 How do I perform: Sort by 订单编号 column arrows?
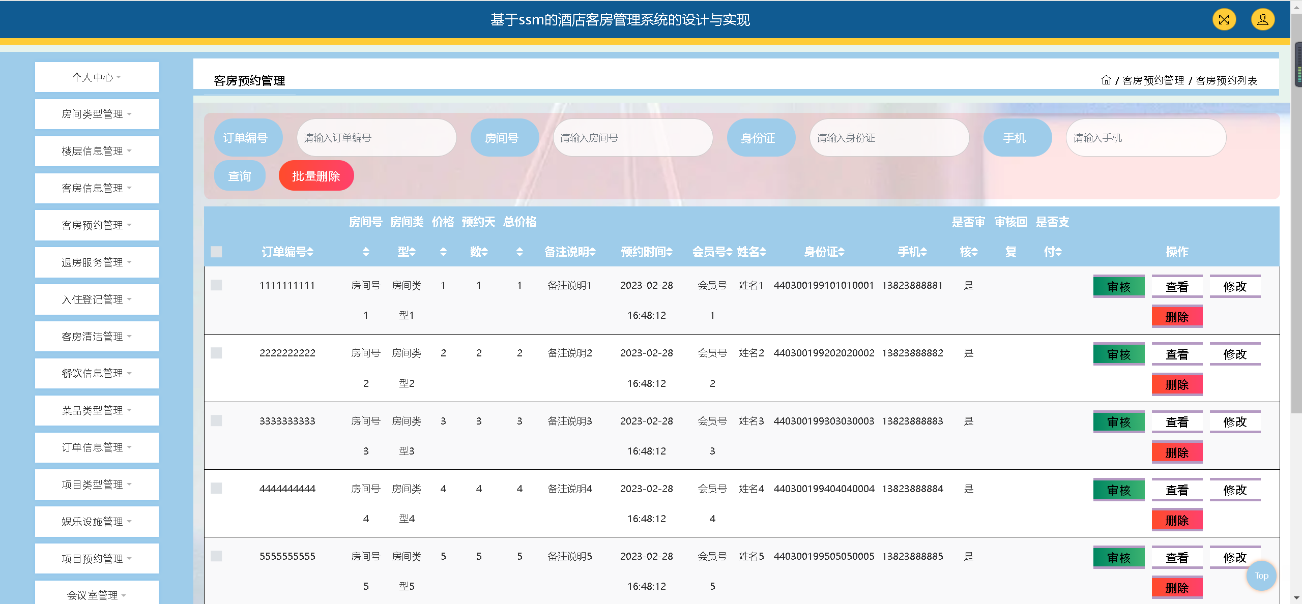310,252
